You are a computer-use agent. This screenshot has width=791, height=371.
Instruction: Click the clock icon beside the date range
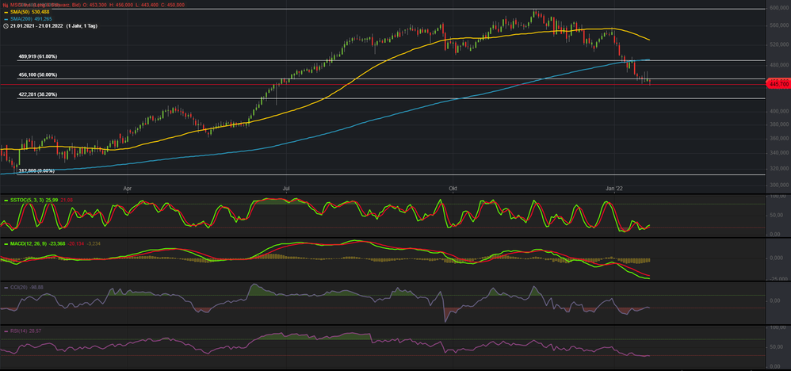[5, 26]
